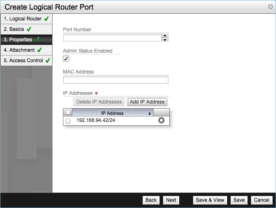The height and width of the screenshot is (208, 276).
Task: Sort by the IP Address column header
Action: point(112,113)
